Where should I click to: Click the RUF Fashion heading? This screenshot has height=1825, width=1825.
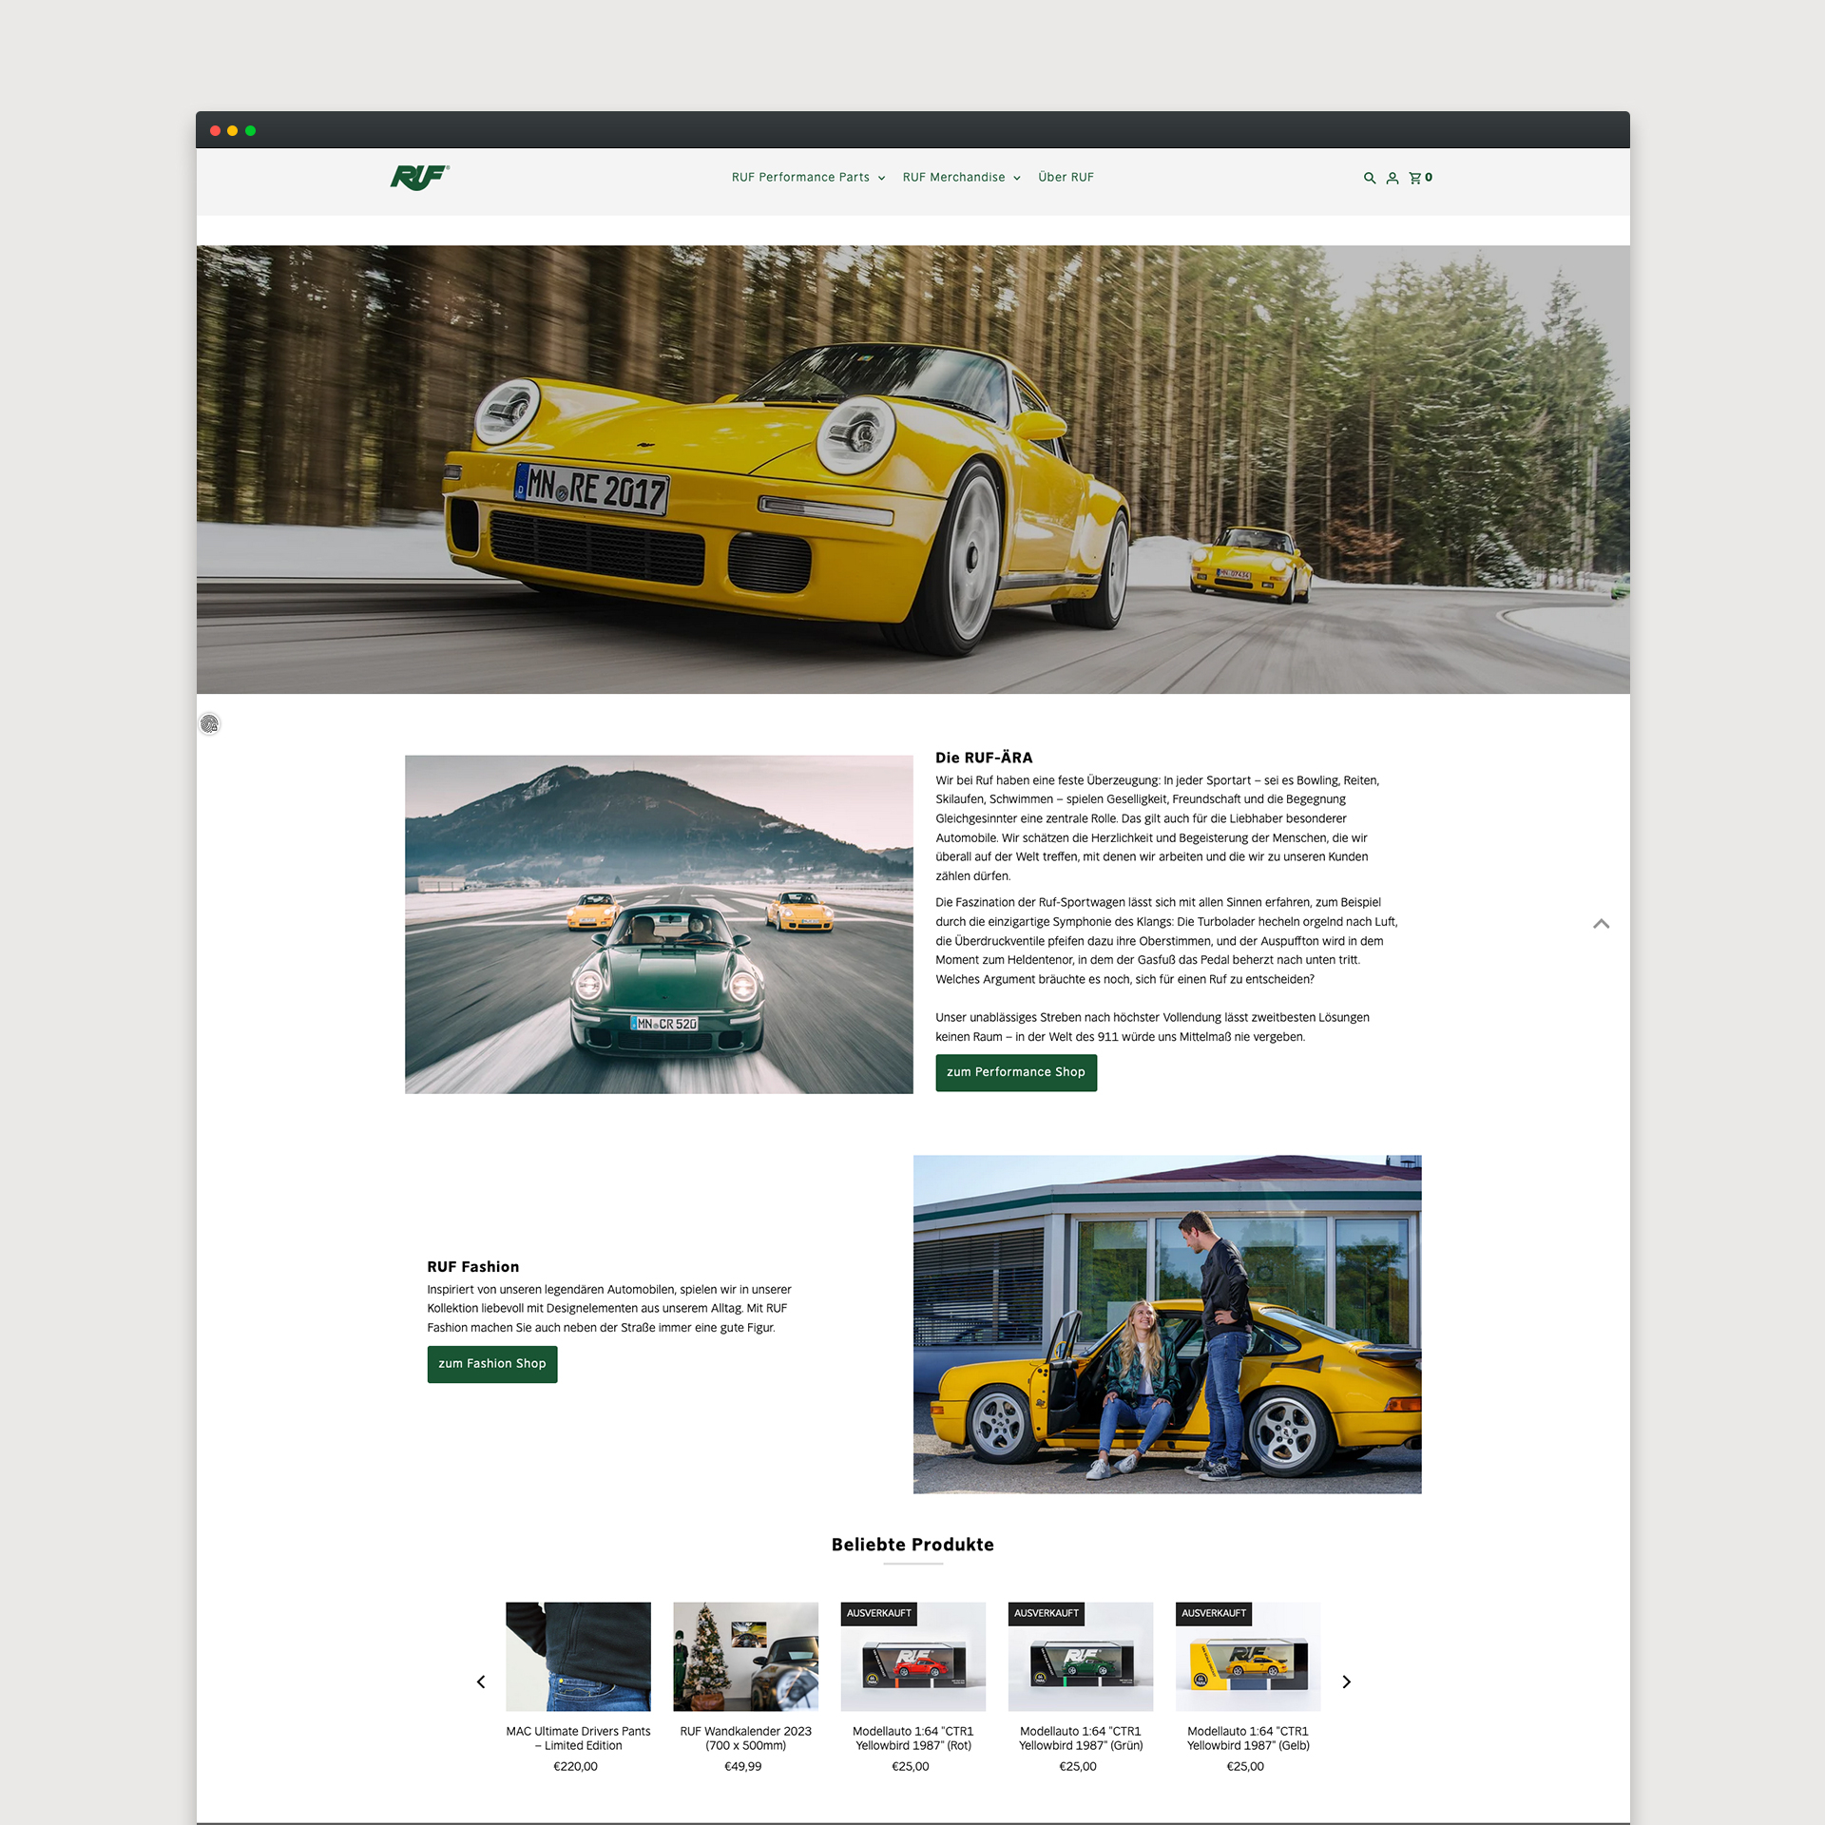(473, 1267)
